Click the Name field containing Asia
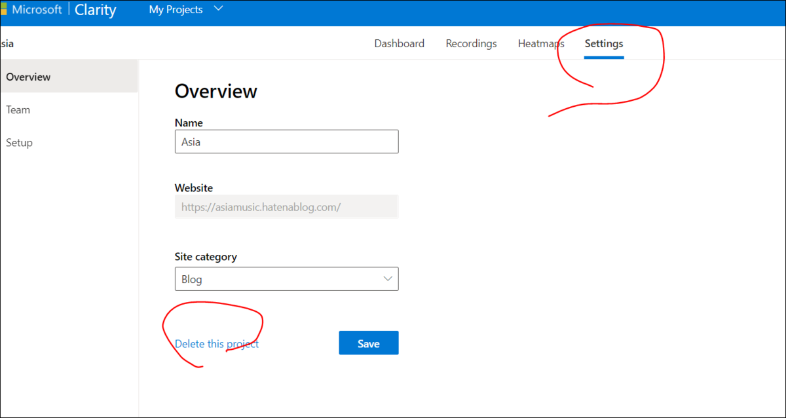 click(286, 142)
